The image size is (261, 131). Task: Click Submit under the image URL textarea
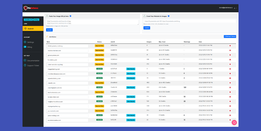pos(49,30)
